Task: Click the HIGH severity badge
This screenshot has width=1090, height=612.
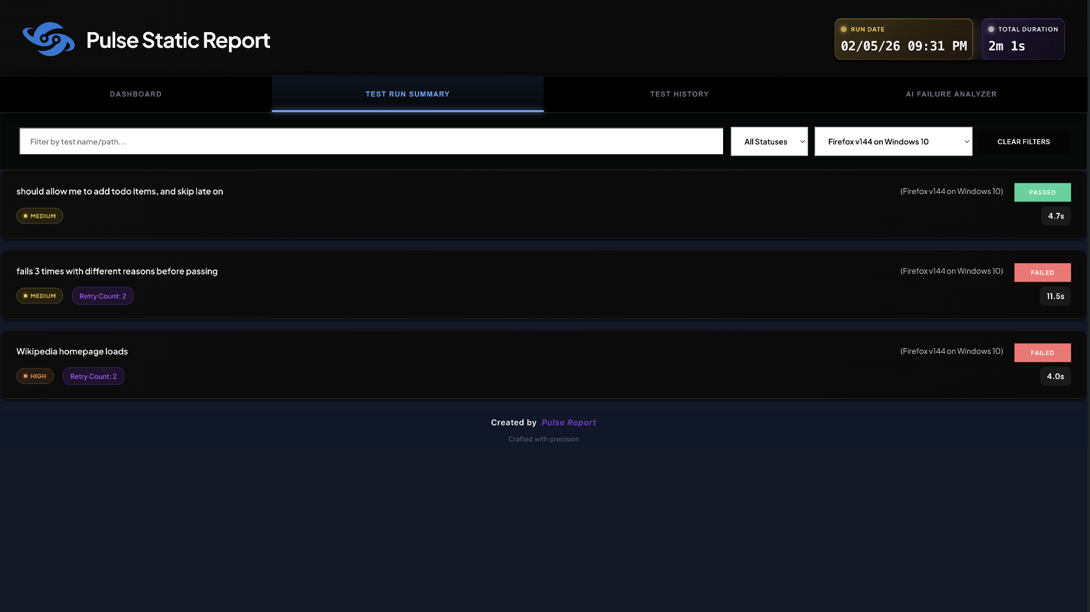Action: point(35,377)
